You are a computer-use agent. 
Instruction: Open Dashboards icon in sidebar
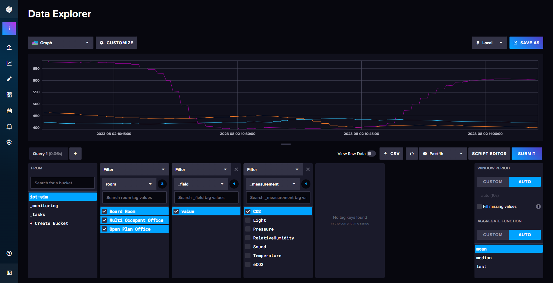[9, 95]
